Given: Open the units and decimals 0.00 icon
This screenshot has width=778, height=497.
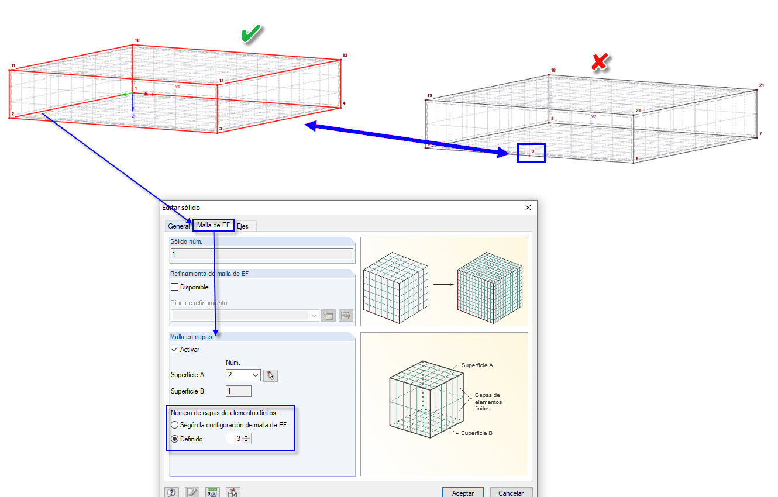Looking at the screenshot, I should [x=212, y=492].
